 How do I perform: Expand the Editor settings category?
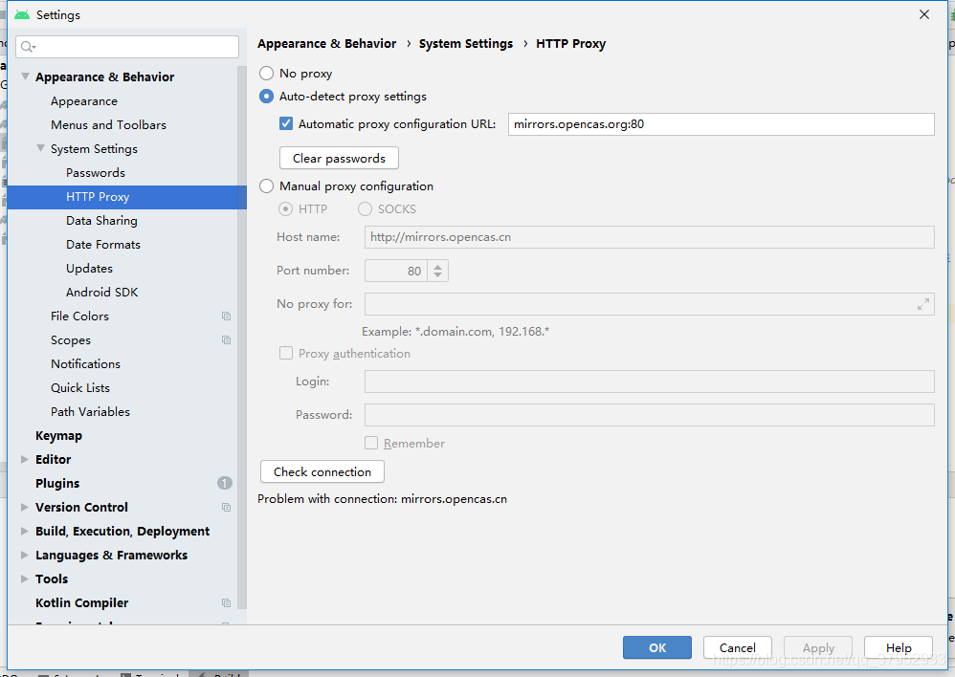[x=25, y=460]
